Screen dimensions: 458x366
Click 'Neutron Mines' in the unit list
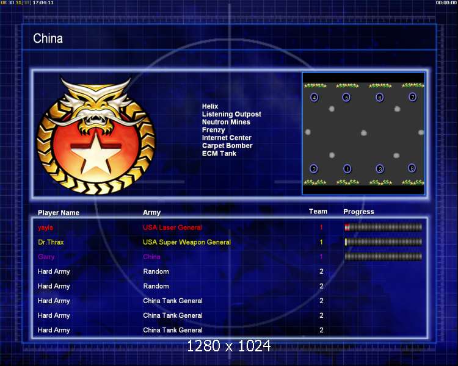(x=226, y=122)
